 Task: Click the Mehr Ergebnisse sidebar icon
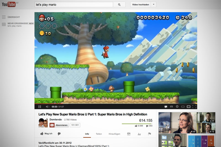click(4, 25)
